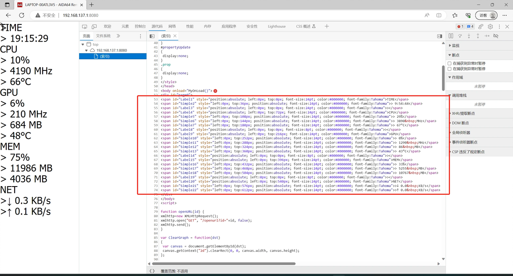513x276 pixels.
Task: Switch to the Lighthouse tab
Action: click(x=276, y=27)
